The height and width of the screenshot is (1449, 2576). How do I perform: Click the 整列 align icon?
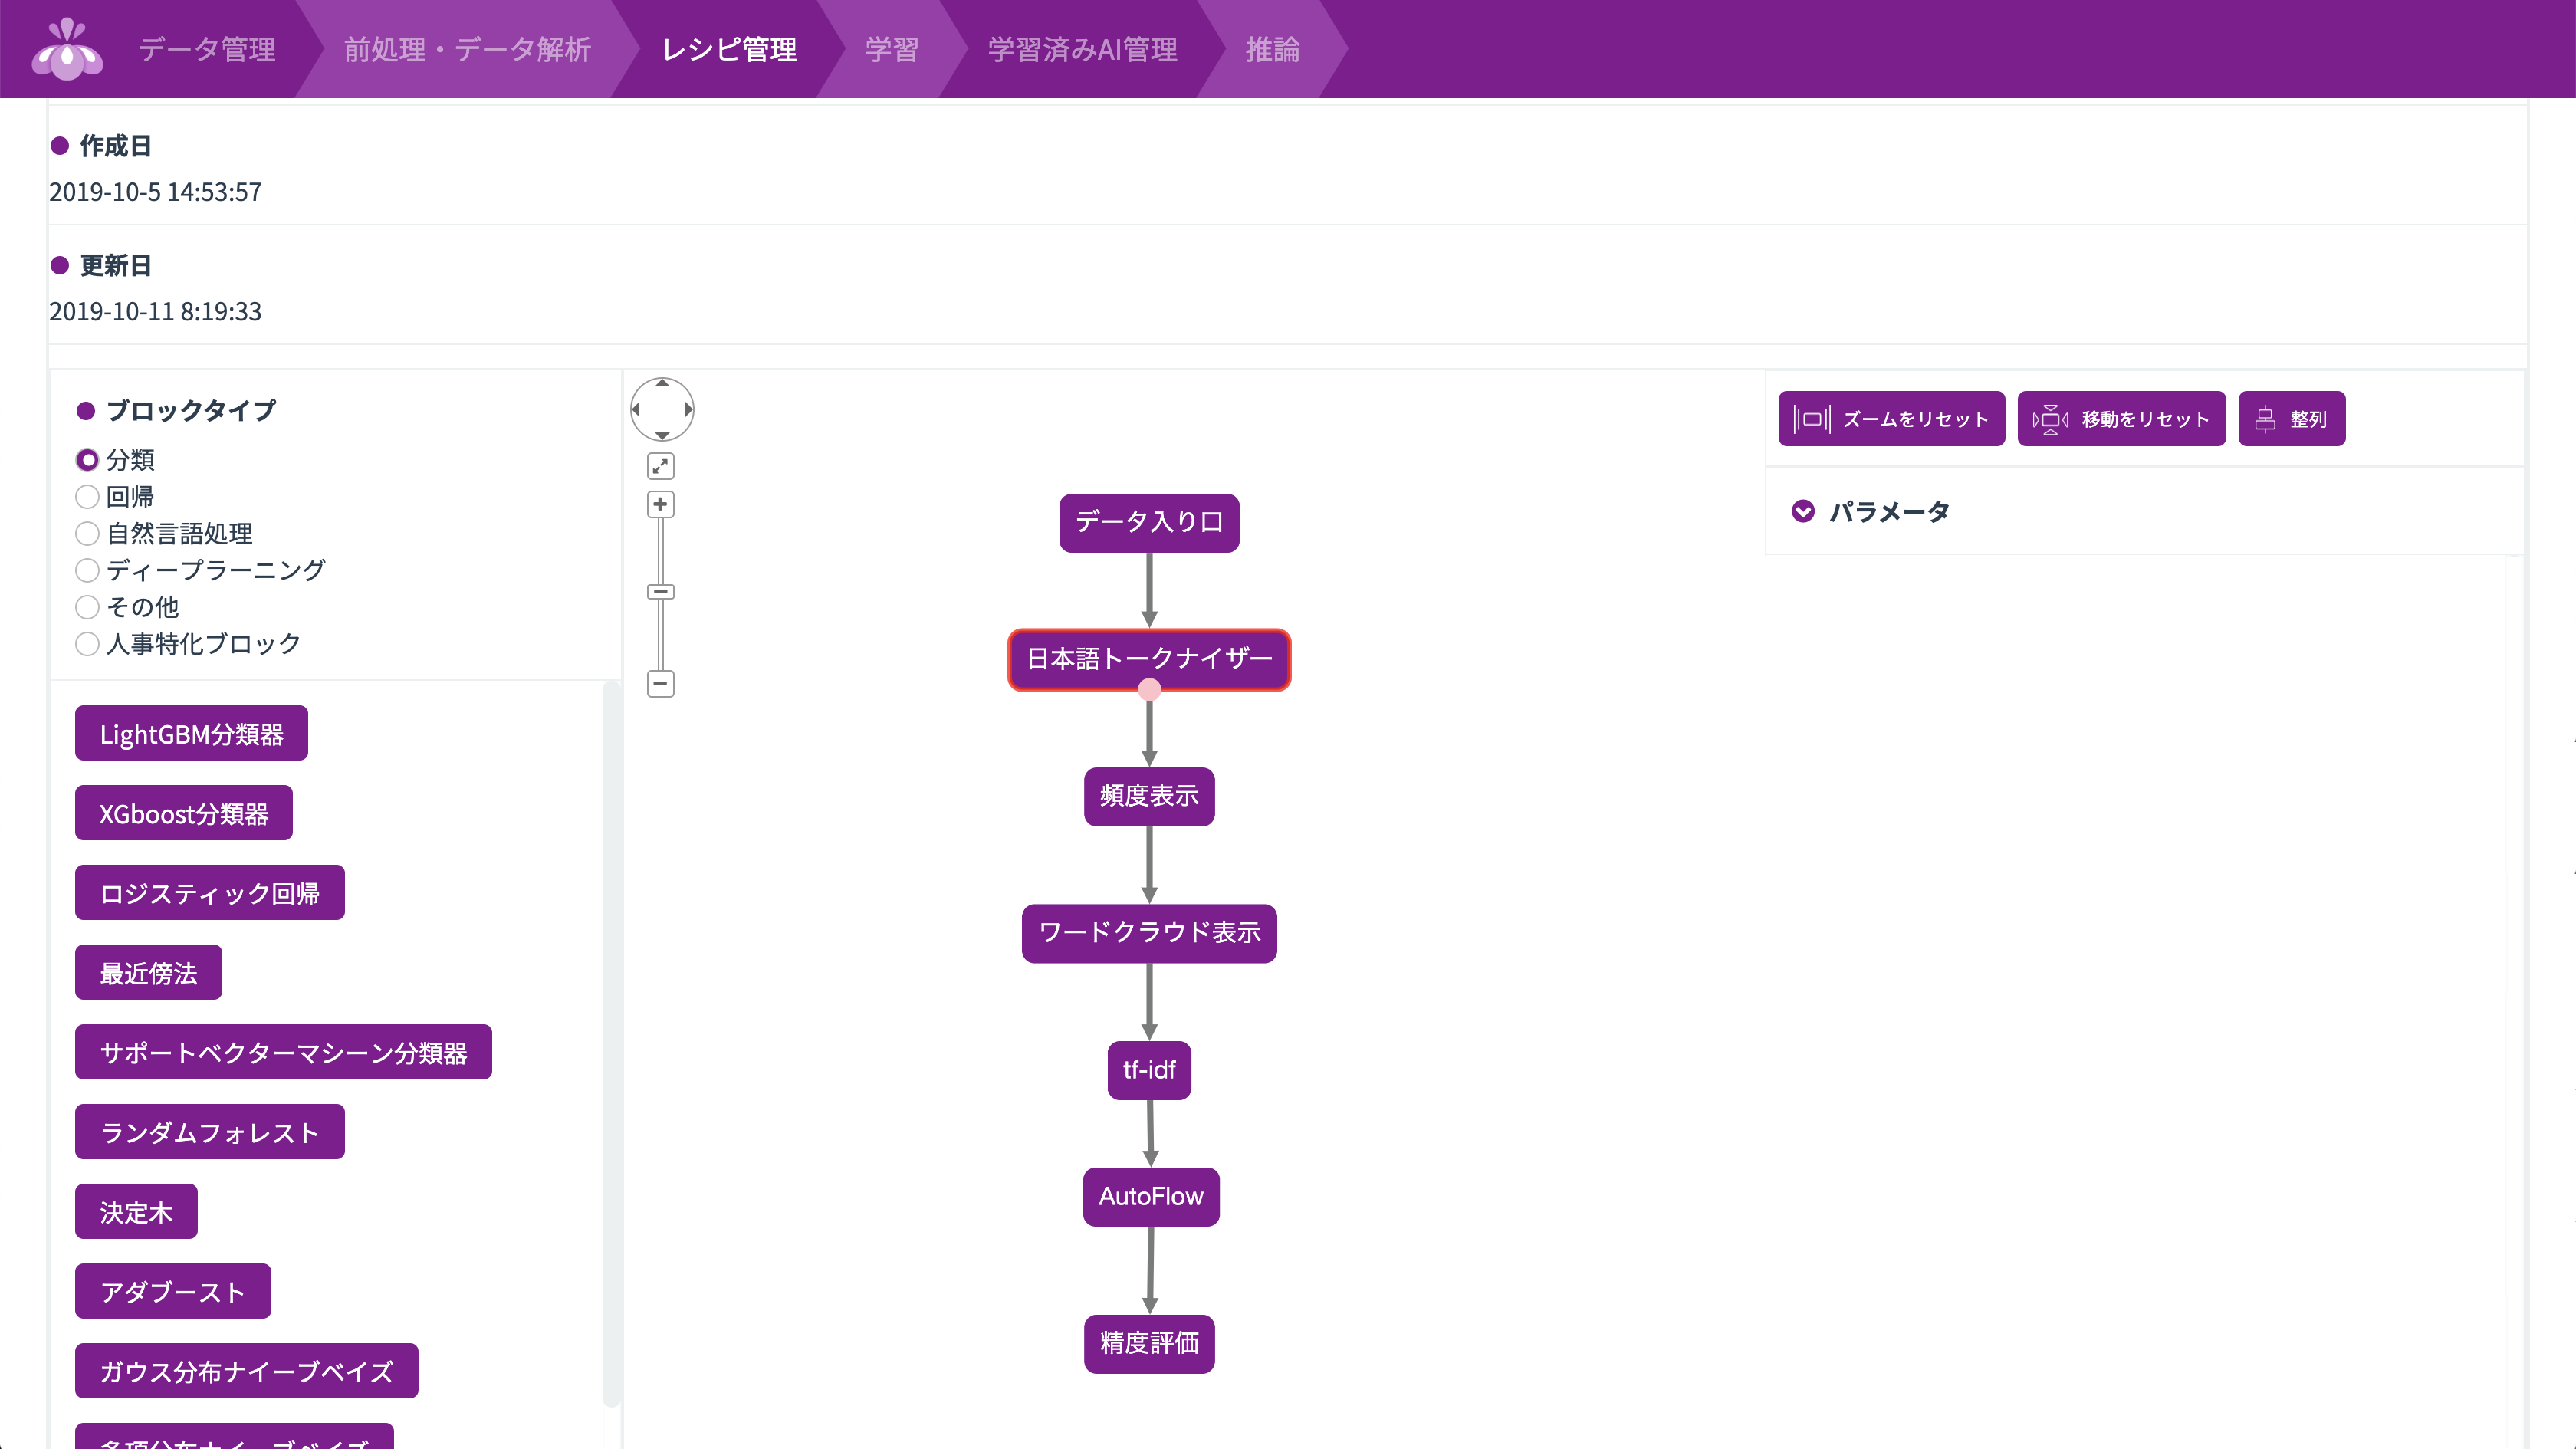pyautogui.click(x=2266, y=419)
